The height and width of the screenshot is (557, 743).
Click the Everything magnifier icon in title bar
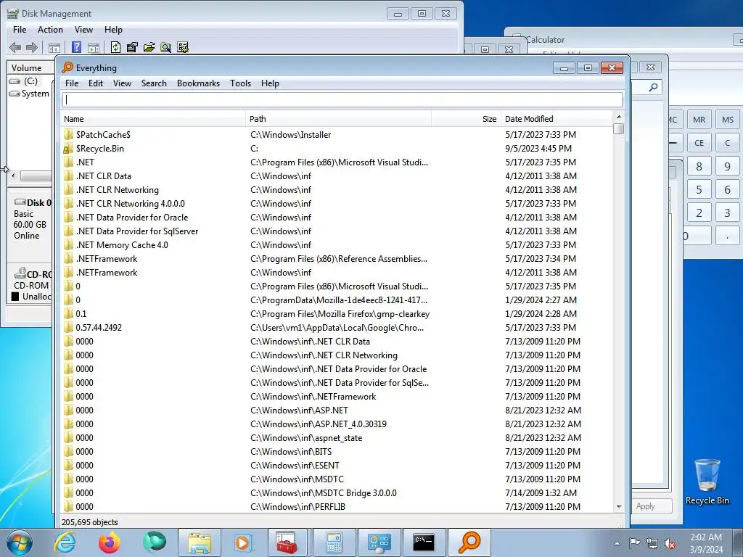point(67,67)
